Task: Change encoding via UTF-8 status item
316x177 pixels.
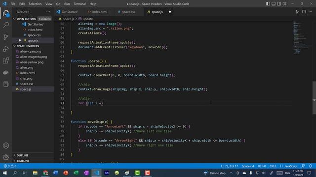Action: 262,166
